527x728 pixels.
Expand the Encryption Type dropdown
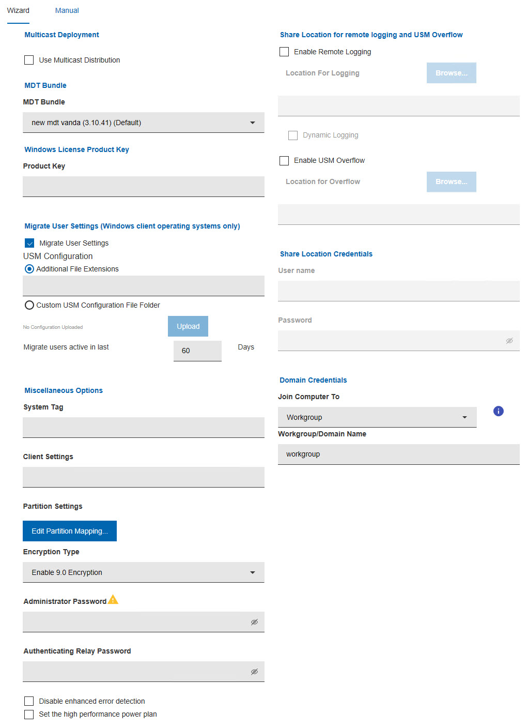143,572
